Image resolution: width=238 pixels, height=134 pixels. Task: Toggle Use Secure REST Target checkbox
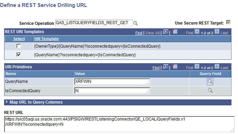point(228,22)
